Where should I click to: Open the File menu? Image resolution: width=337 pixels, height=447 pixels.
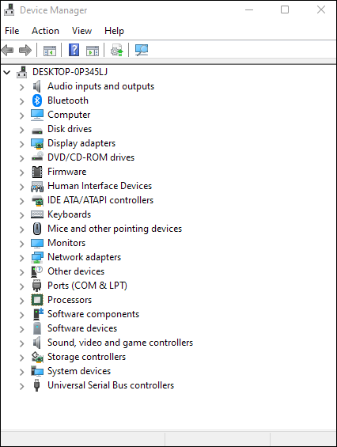coord(12,31)
